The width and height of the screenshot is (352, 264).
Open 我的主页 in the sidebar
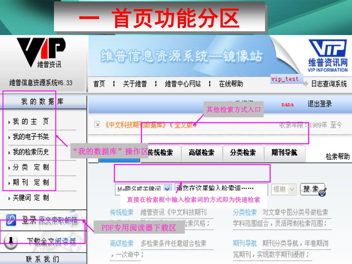coord(31,121)
